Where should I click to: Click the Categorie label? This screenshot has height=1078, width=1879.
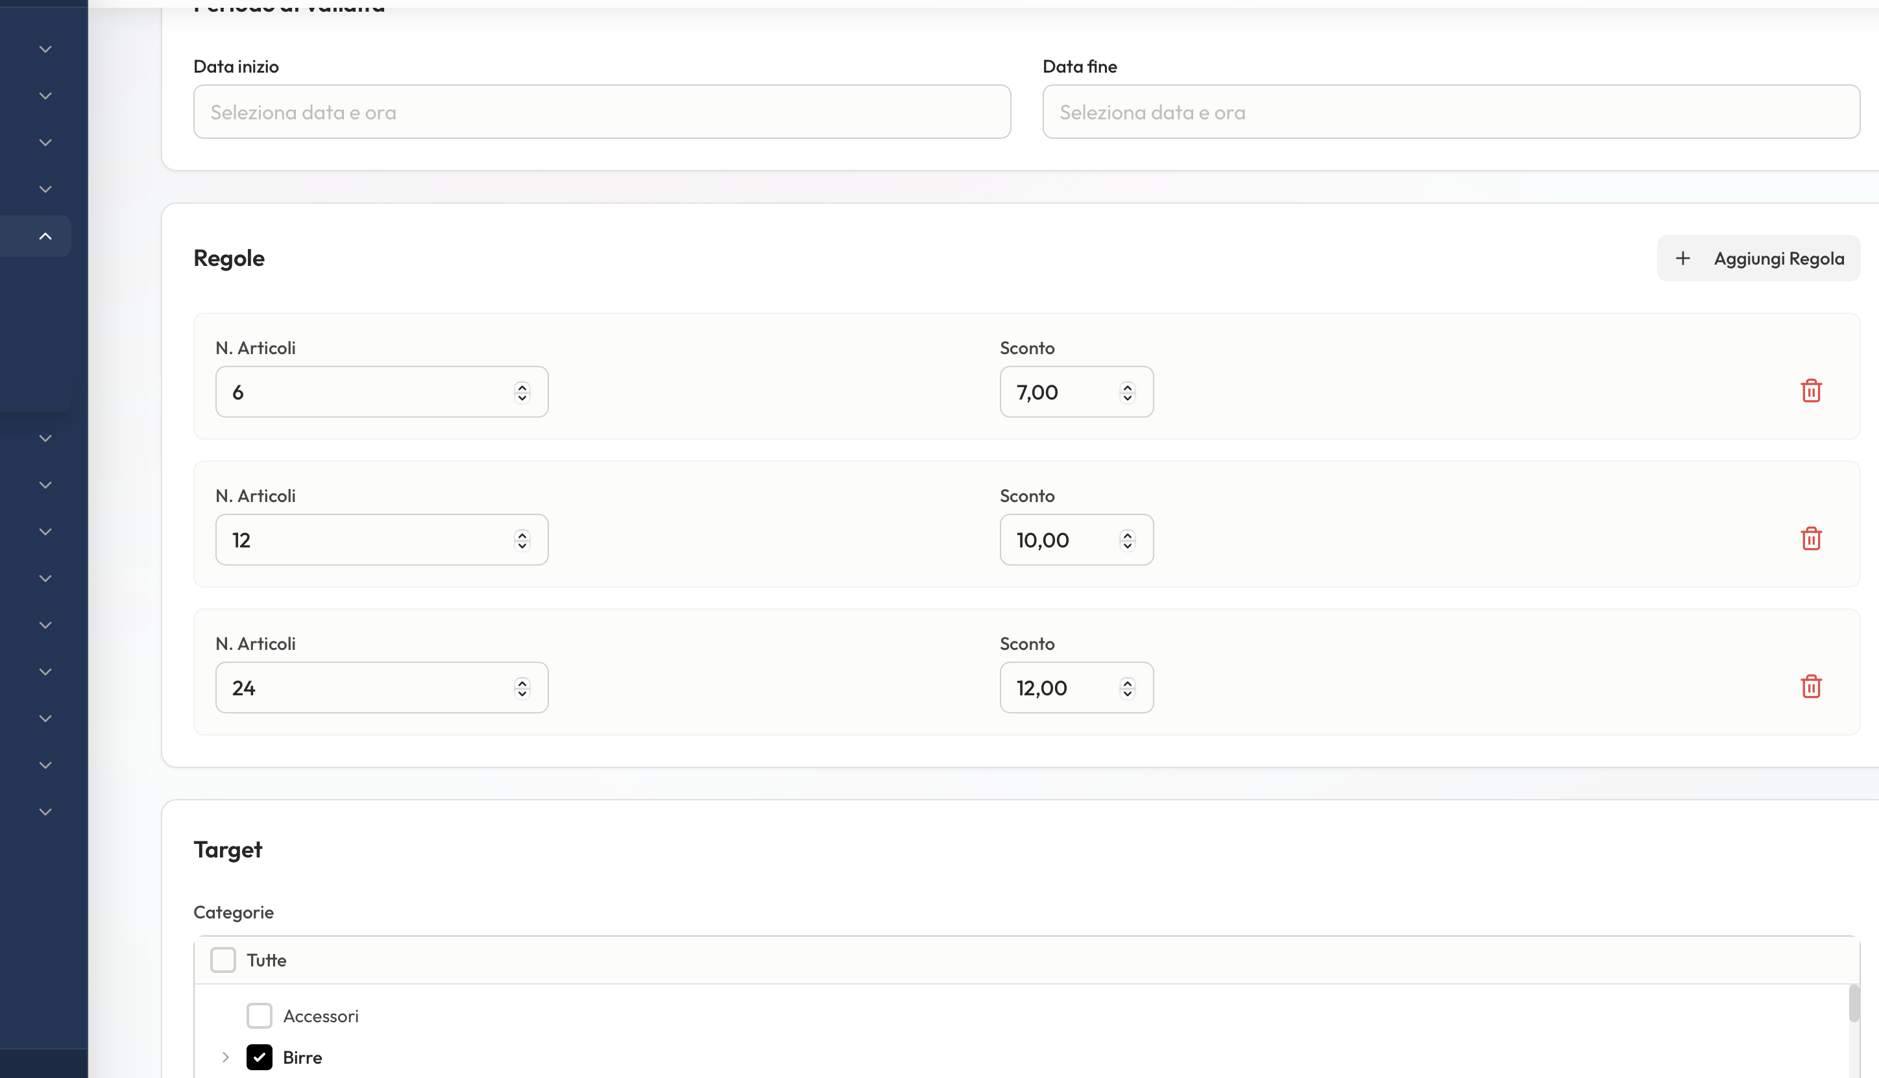click(234, 912)
